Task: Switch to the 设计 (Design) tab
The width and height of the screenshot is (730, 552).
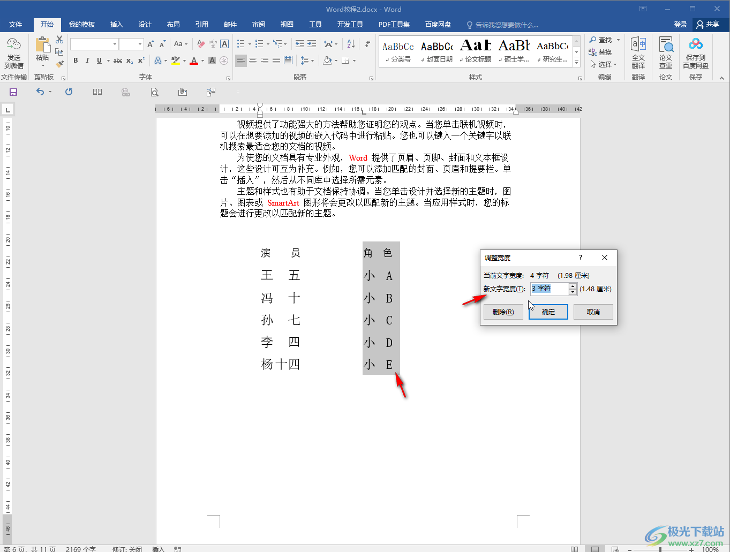Action: coord(145,25)
